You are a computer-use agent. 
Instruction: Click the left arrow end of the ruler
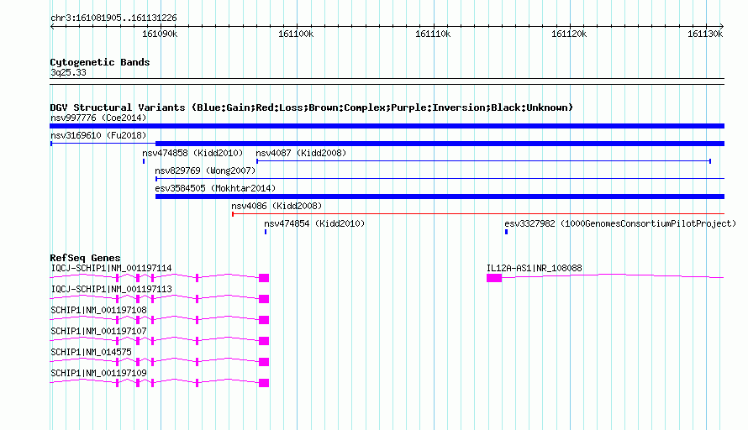[52, 26]
